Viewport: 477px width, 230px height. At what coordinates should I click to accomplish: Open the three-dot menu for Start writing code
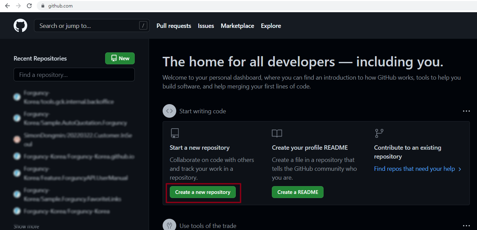click(466, 111)
